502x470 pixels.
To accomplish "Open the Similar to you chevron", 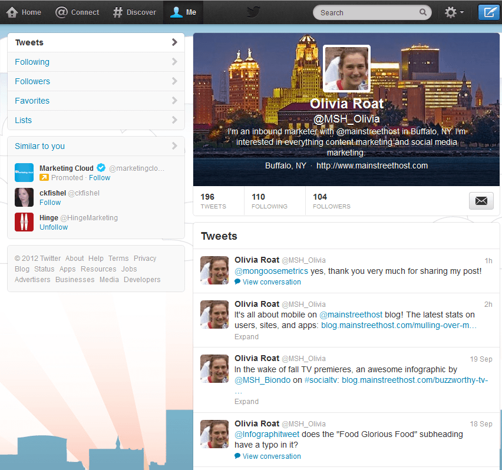I will point(174,146).
